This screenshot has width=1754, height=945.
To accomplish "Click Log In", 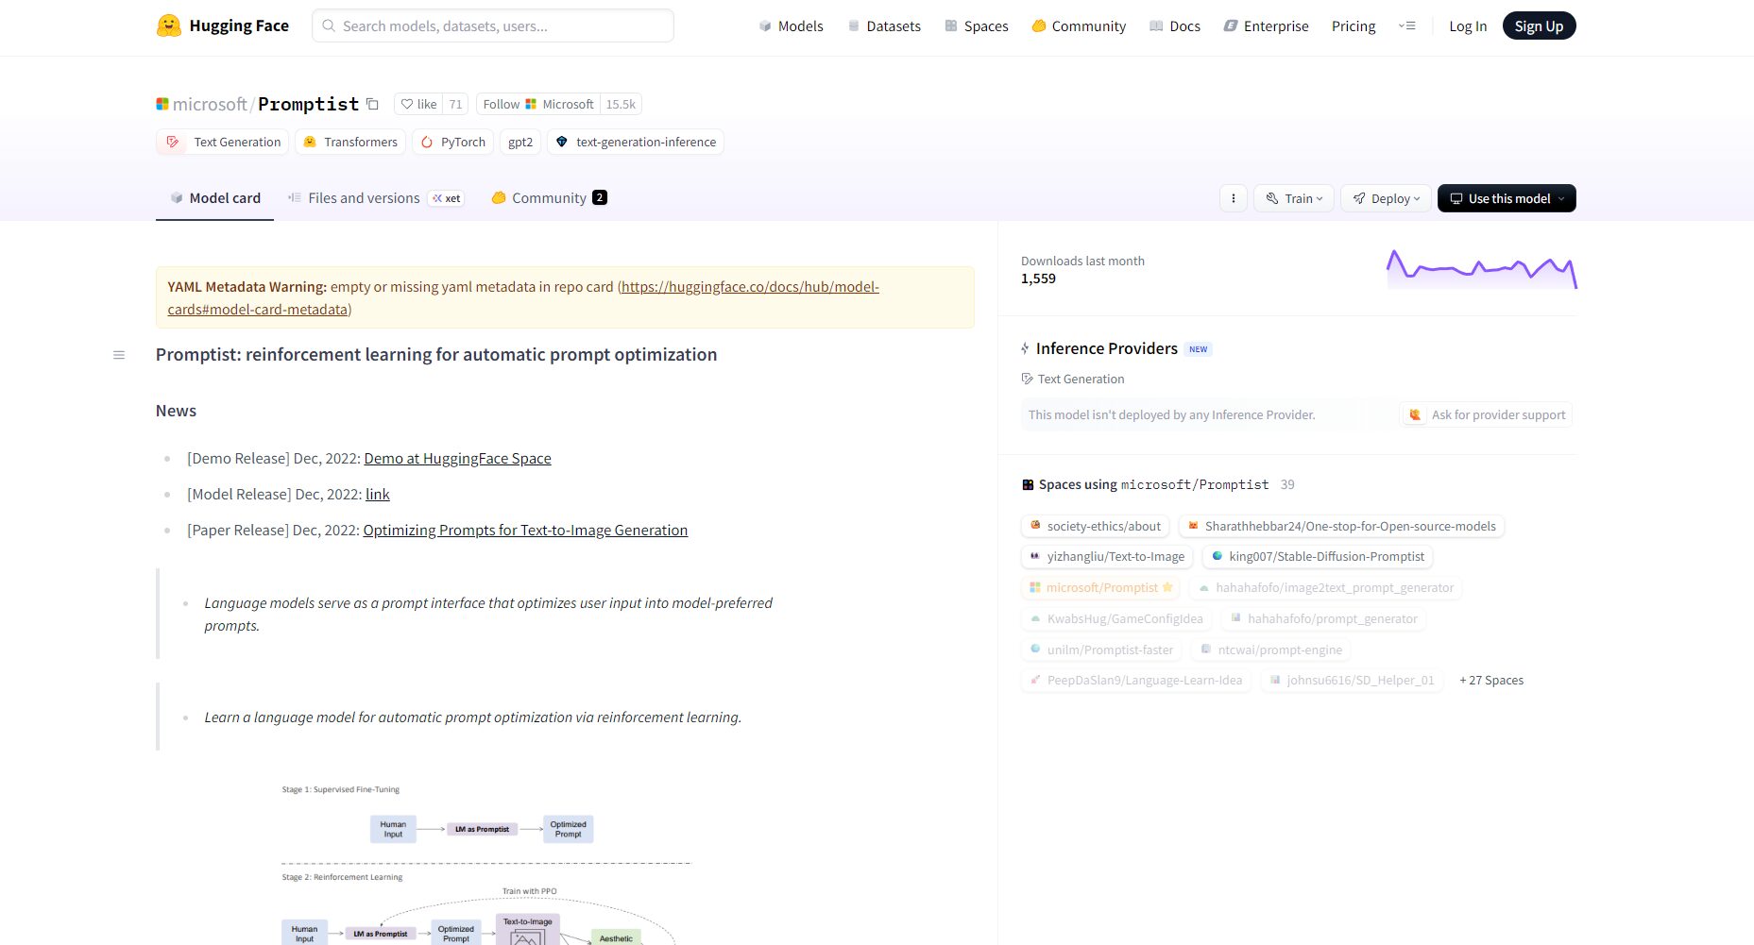I will click(x=1468, y=25).
